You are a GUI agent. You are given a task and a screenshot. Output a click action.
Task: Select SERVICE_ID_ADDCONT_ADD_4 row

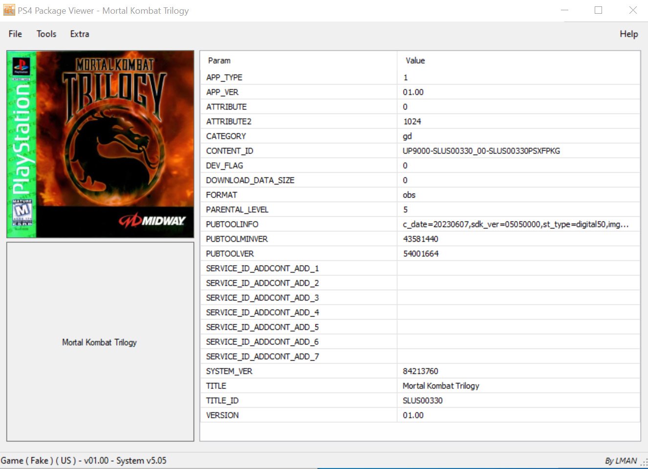pyautogui.click(x=420, y=312)
